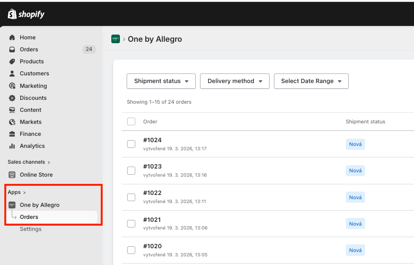
Task: Click the One by Allegro sidebar app icon
Action: [x=12, y=205]
